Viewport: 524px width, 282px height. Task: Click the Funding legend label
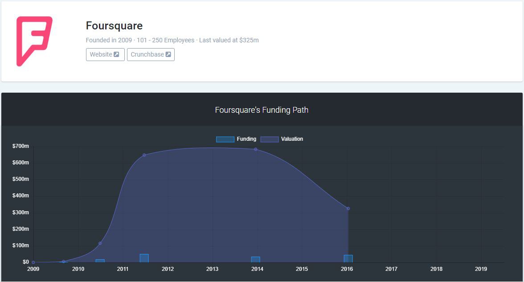[x=247, y=139]
